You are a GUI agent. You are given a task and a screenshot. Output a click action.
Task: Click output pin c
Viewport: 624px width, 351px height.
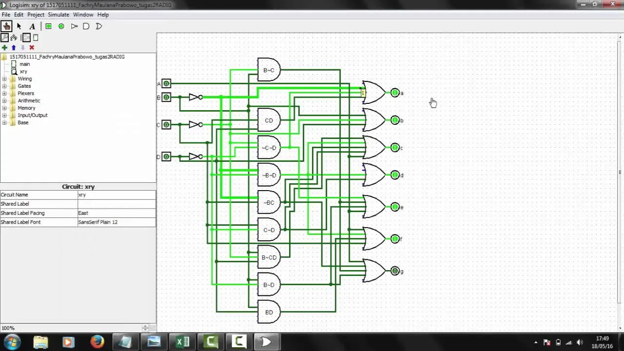(x=395, y=147)
